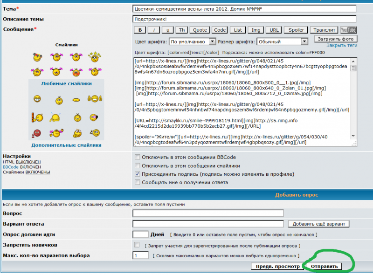This screenshot has width=373, height=275.
Task: Apply strikethrough with the Th button
Action: click(182, 30)
